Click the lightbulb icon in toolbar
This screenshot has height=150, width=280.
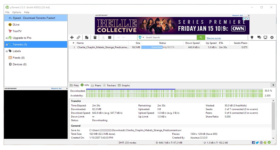[252, 37]
